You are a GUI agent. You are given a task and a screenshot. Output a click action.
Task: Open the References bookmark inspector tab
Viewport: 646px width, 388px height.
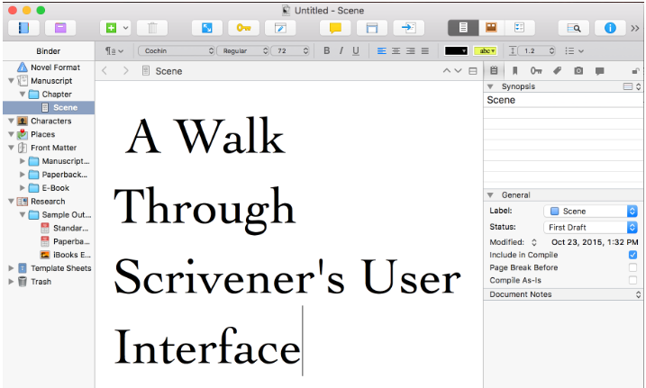[514, 71]
